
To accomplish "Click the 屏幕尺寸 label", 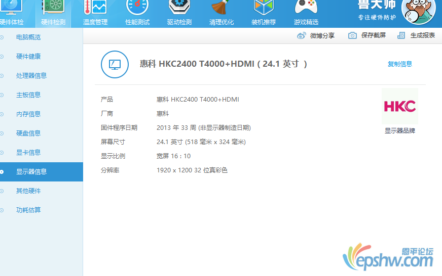I will (x=113, y=142).
